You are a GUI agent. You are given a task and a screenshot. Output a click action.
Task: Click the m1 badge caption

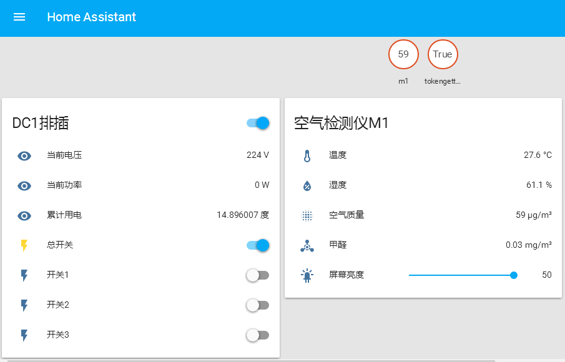coord(403,81)
